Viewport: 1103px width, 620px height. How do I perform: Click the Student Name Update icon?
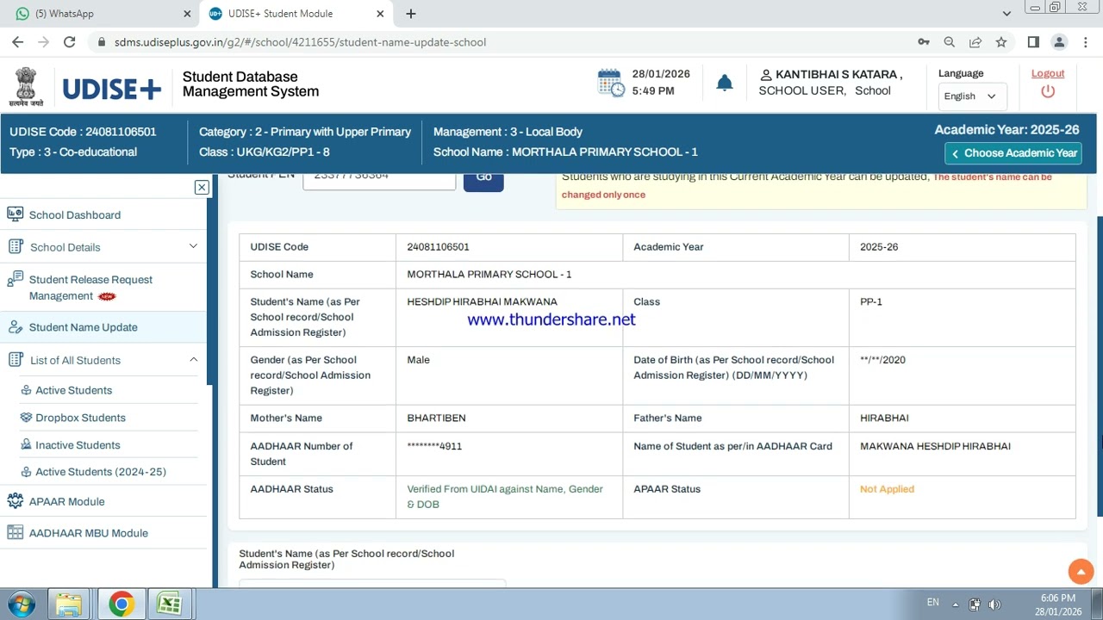[x=16, y=327]
